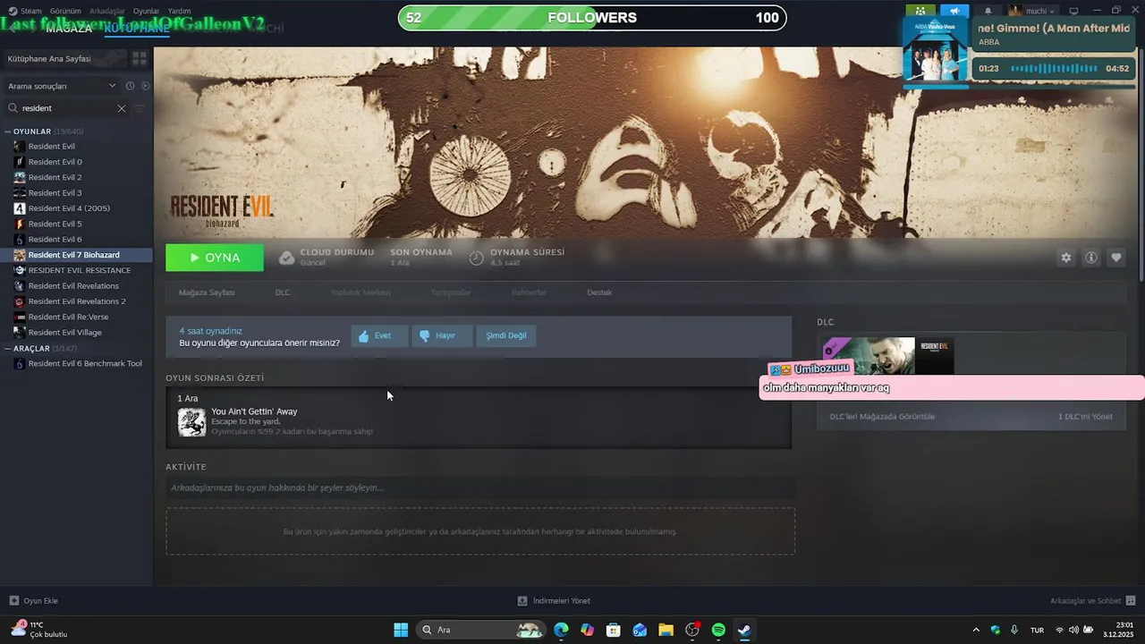Click the activity comment input box
Screen dimensions: 1145x644
pos(480,487)
